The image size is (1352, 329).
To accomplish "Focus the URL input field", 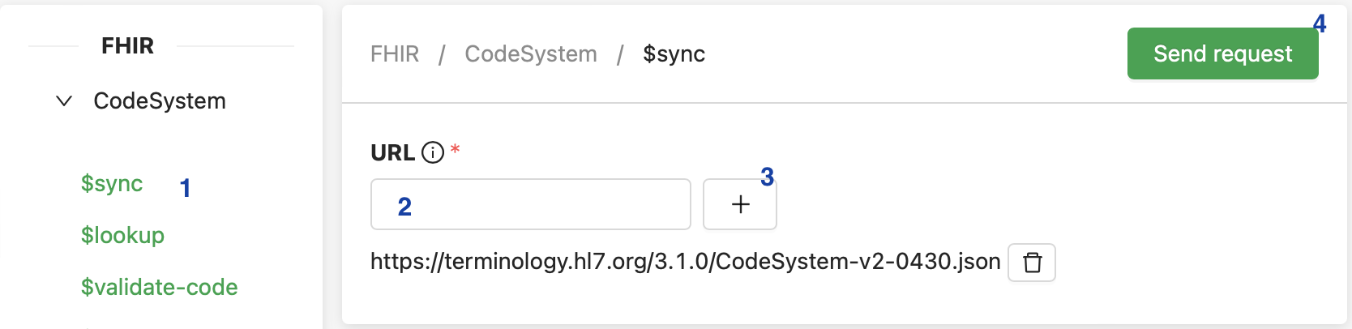I will tap(530, 204).
